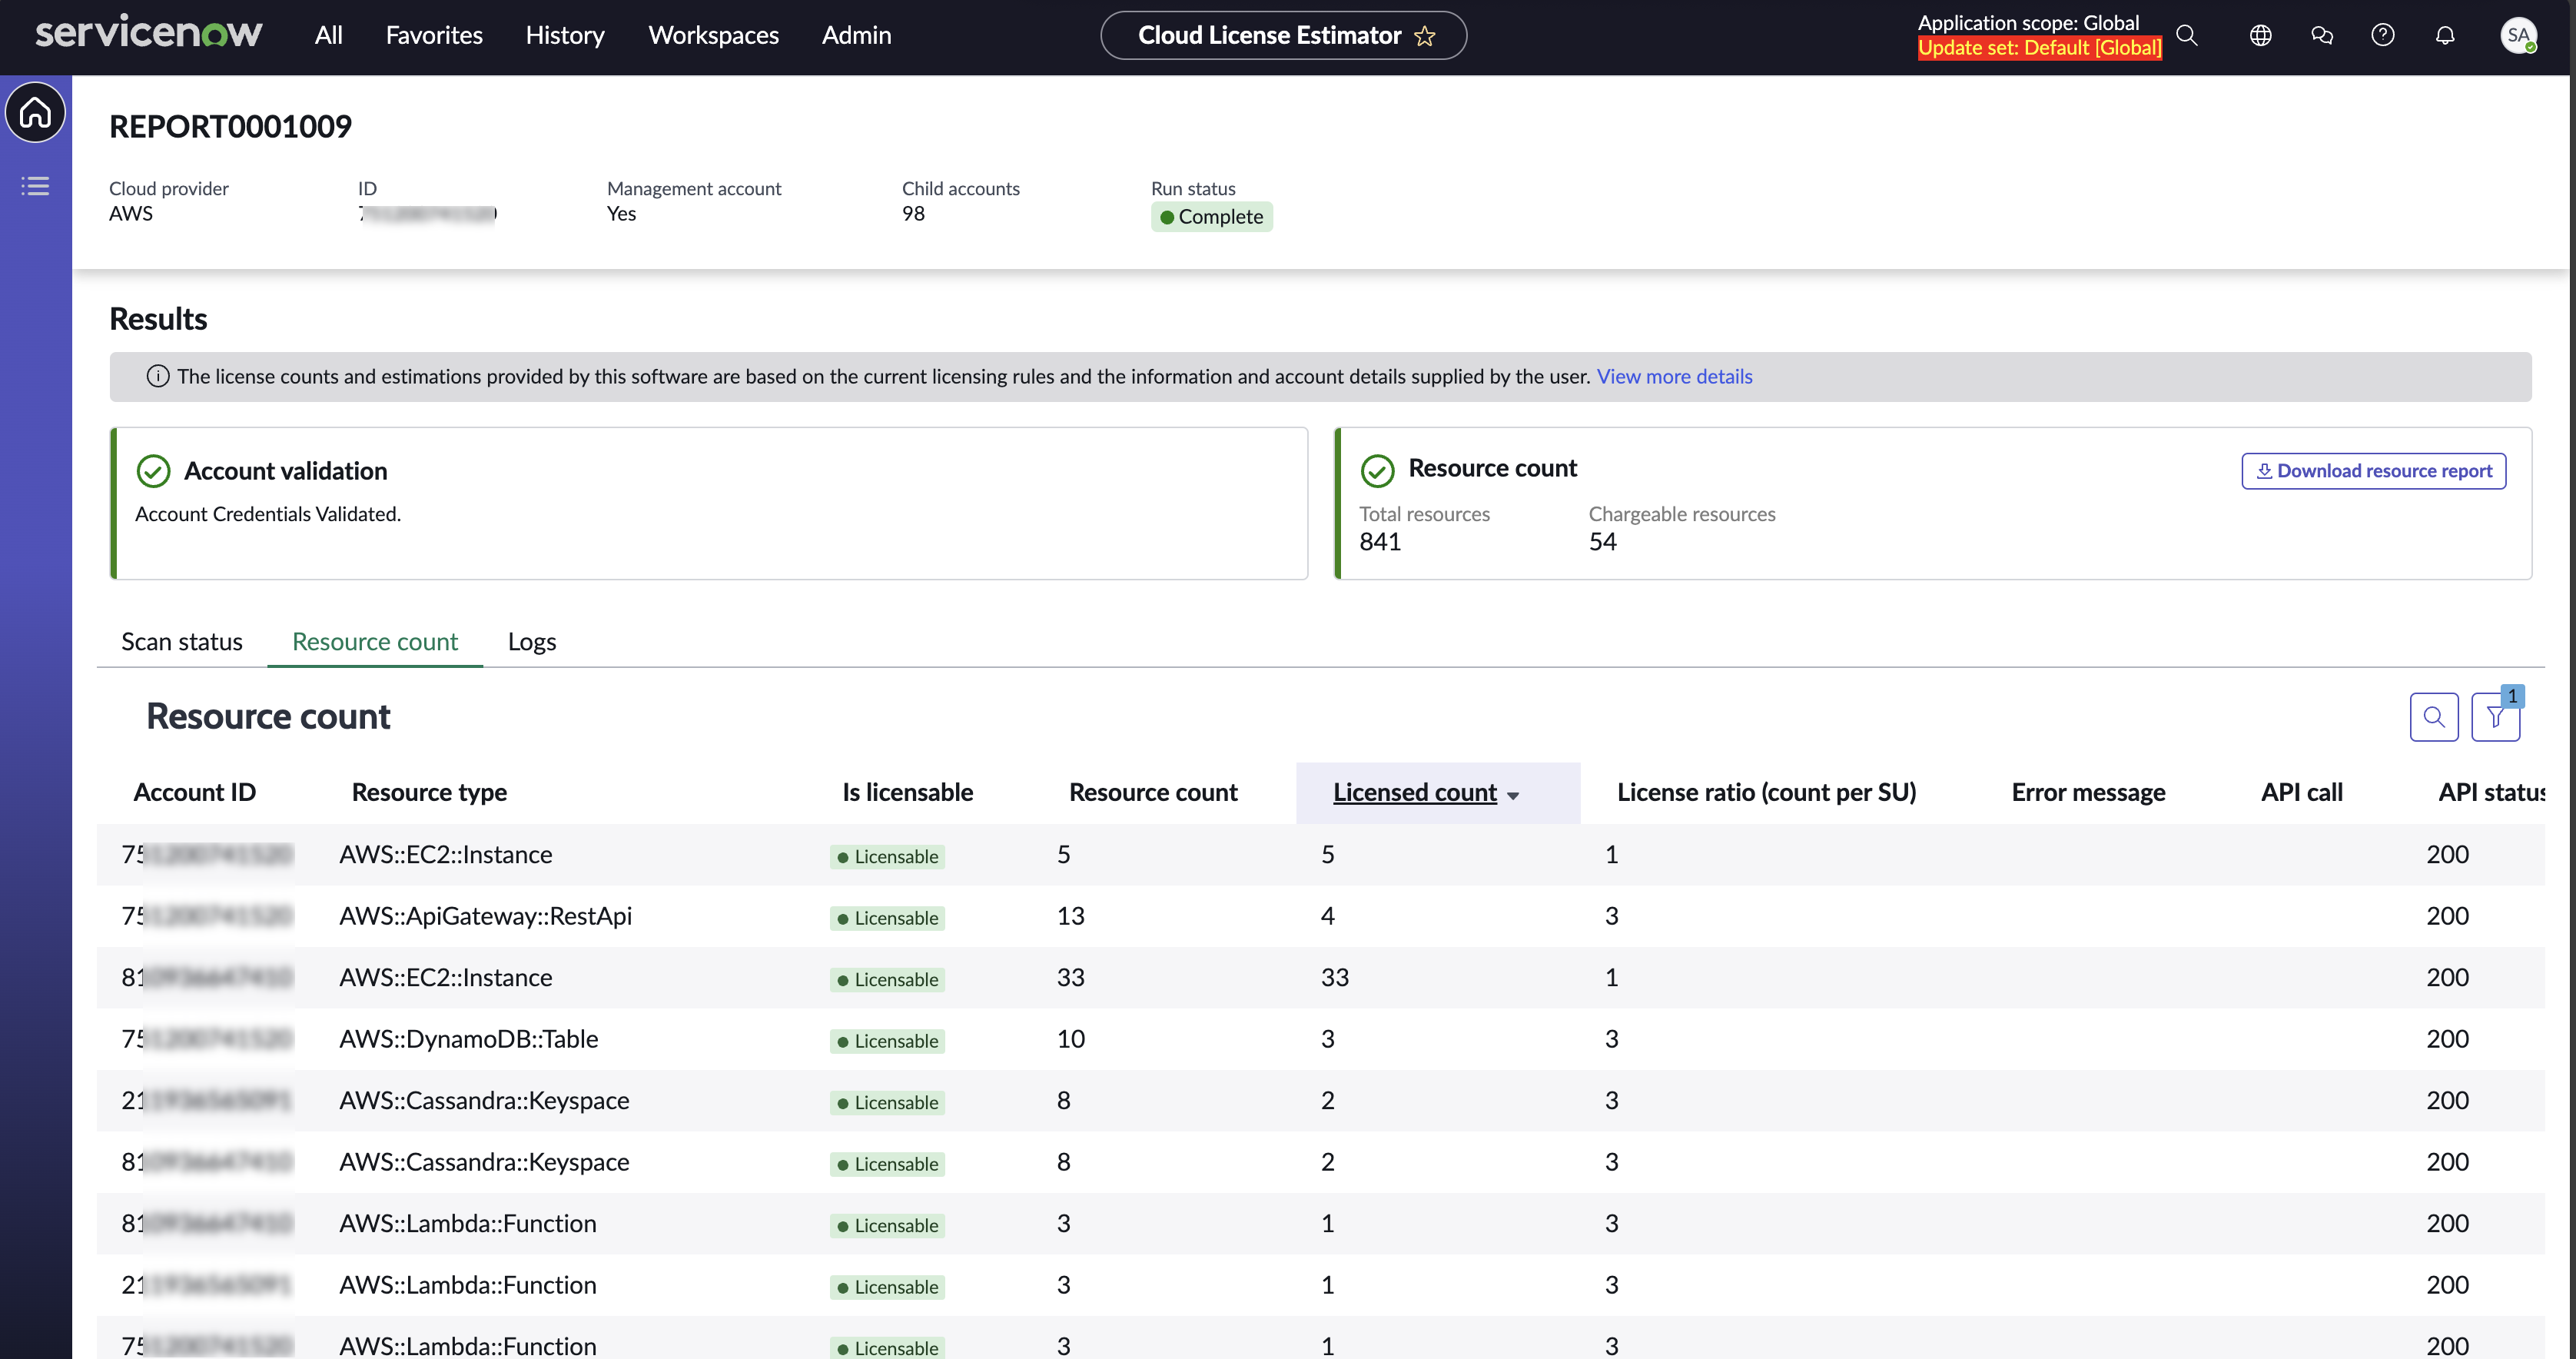This screenshot has height=1359, width=2576.
Task: Open the table filter funnel icon
Action: point(2495,717)
